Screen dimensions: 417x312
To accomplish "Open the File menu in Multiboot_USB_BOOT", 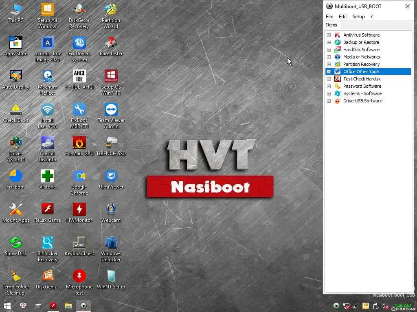I will pos(329,16).
